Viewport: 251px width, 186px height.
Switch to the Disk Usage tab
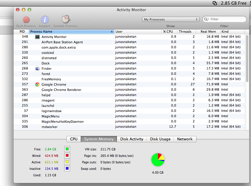[x=160, y=139]
